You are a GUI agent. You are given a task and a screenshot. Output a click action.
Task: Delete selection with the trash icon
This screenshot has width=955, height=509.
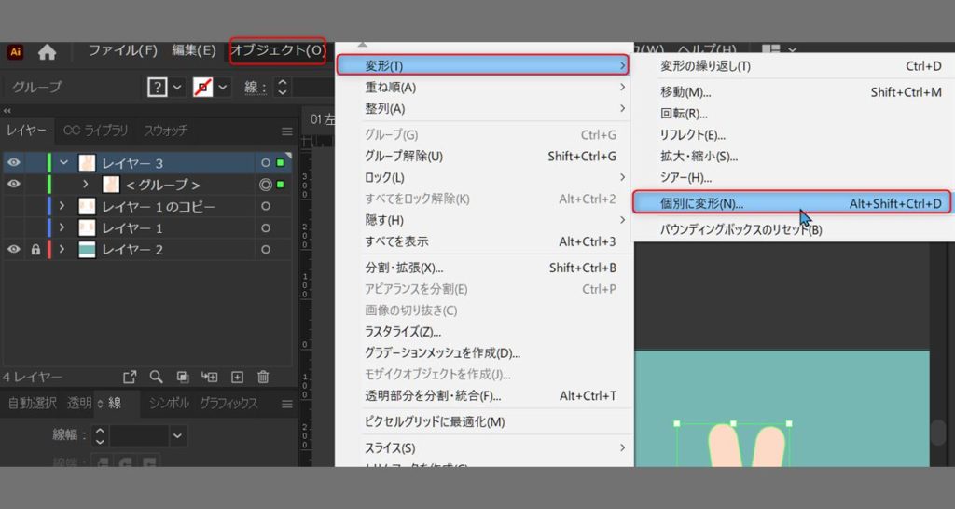[263, 377]
